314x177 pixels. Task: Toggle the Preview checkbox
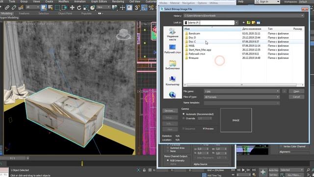click(204, 129)
